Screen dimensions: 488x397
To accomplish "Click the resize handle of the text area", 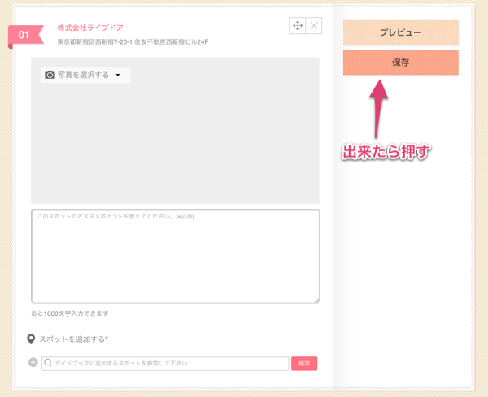I will (x=316, y=300).
